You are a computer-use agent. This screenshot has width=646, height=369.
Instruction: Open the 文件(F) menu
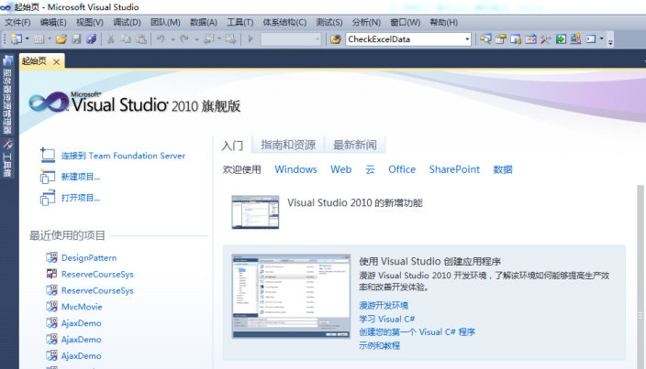(17, 23)
